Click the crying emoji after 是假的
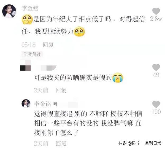The image size is (165, 149). [x=118, y=78]
